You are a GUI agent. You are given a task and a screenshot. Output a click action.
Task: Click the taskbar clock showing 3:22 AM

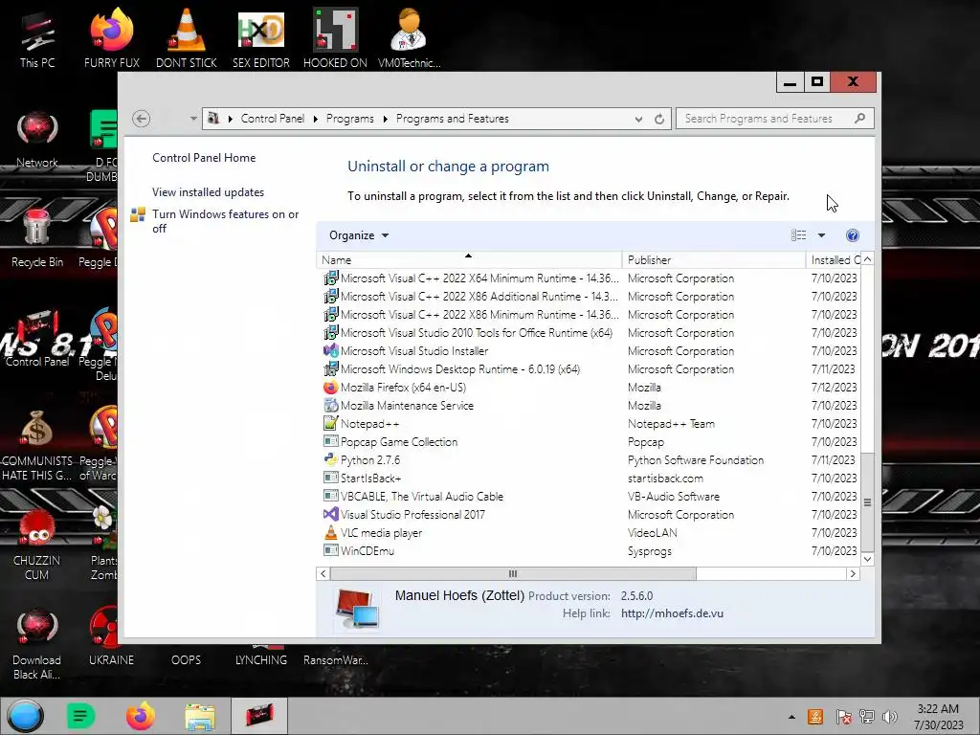click(938, 717)
